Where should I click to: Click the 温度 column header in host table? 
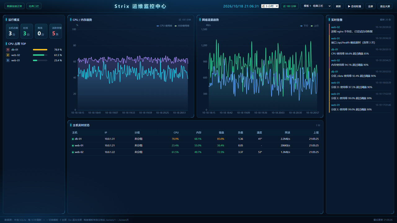(259, 133)
